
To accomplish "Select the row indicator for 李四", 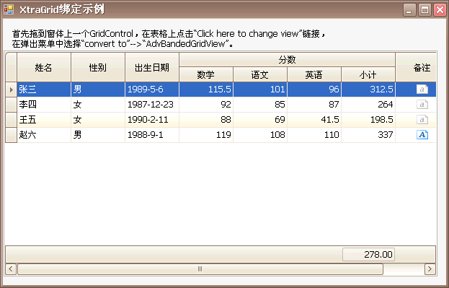I will [x=11, y=105].
